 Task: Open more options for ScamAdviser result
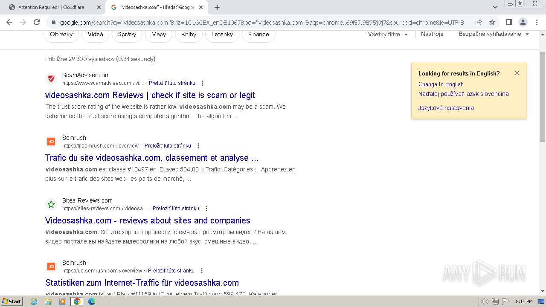pyautogui.click(x=203, y=83)
